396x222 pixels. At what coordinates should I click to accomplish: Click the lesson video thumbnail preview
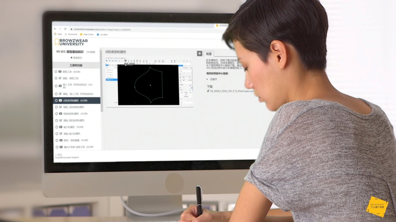tap(149, 84)
